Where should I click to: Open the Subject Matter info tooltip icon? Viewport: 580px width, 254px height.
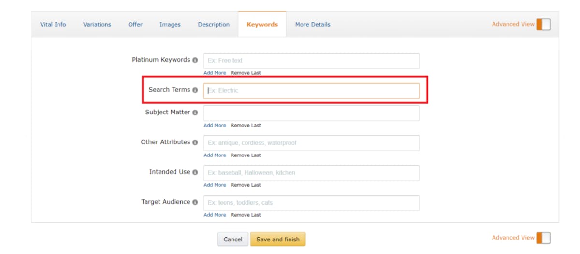(x=195, y=113)
